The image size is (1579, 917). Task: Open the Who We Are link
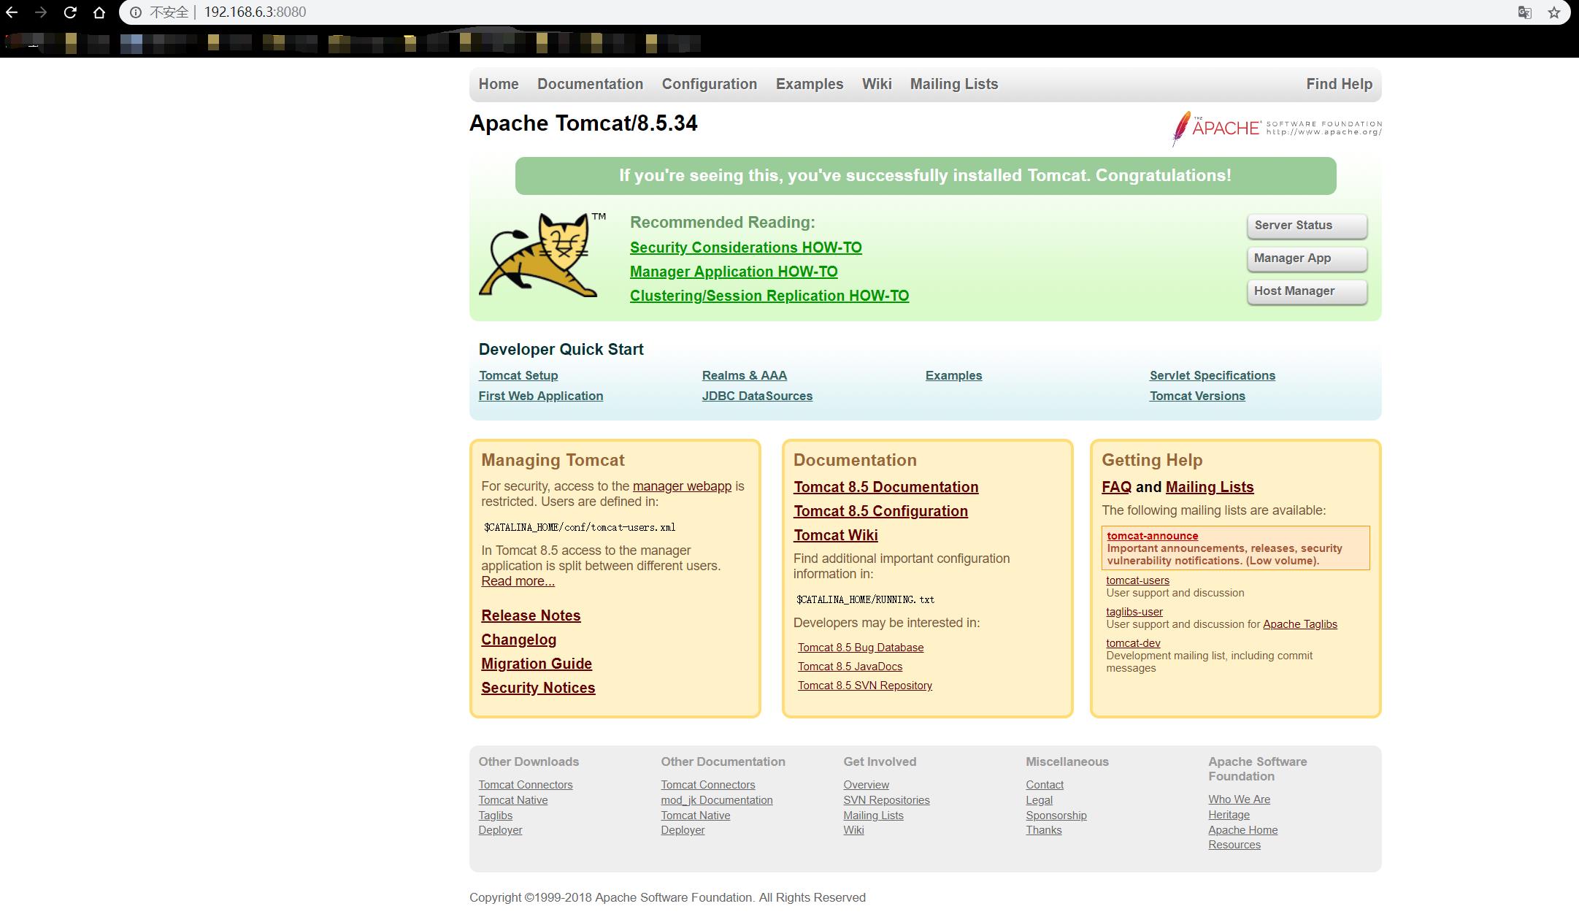(x=1239, y=799)
